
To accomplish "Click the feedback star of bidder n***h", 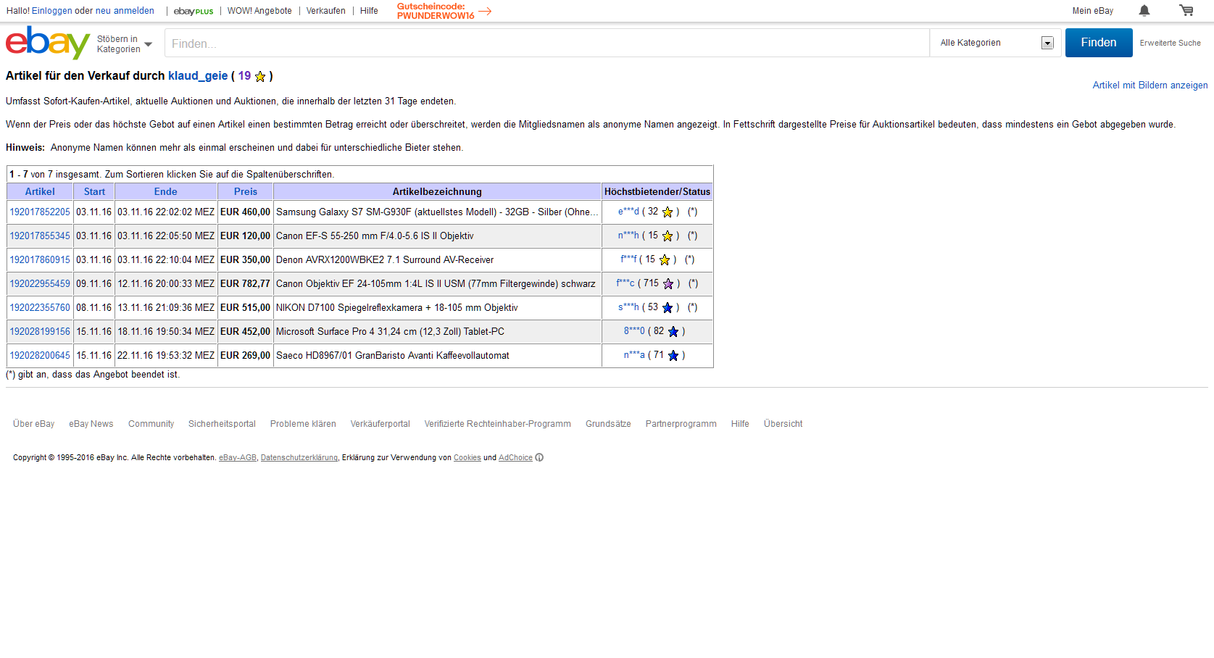I will point(668,236).
